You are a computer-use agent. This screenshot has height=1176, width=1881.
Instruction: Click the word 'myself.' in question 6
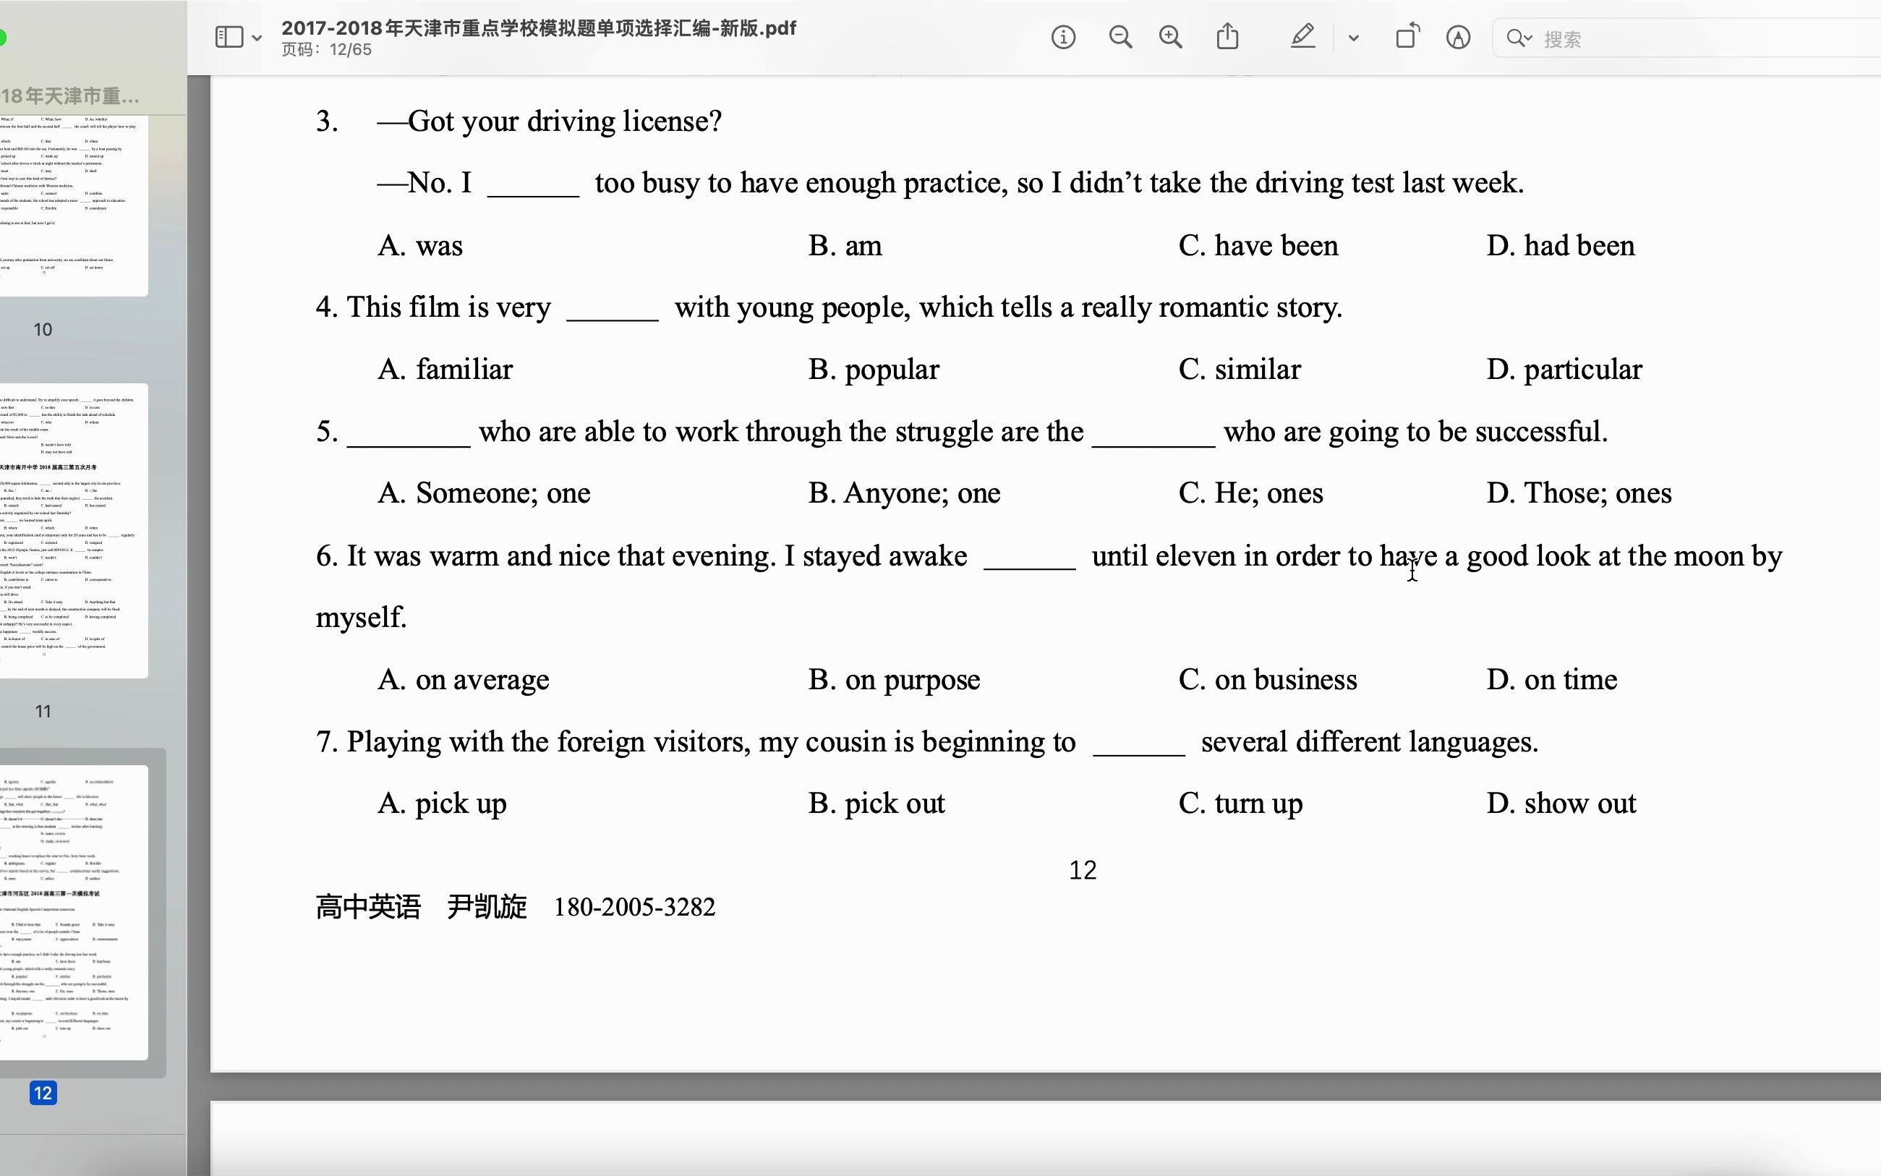coord(361,618)
